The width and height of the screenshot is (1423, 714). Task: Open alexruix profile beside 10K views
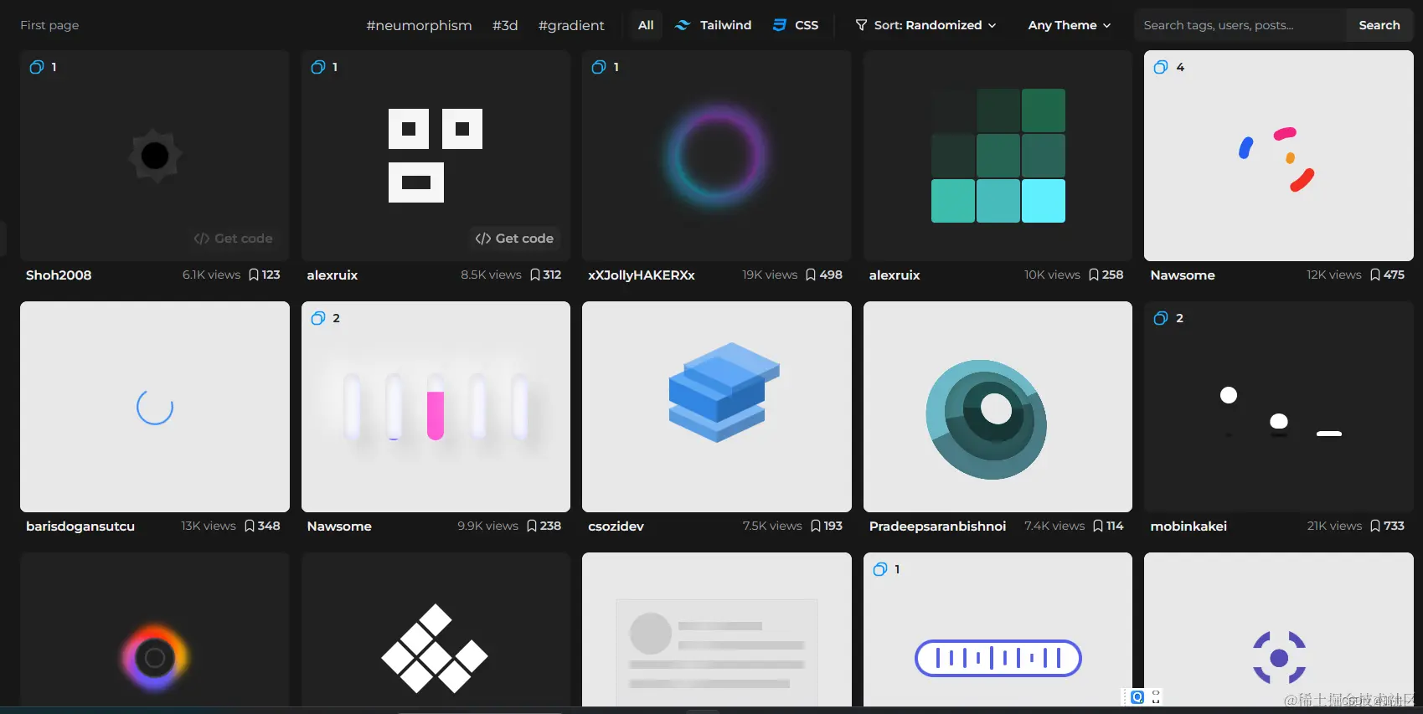895,275
